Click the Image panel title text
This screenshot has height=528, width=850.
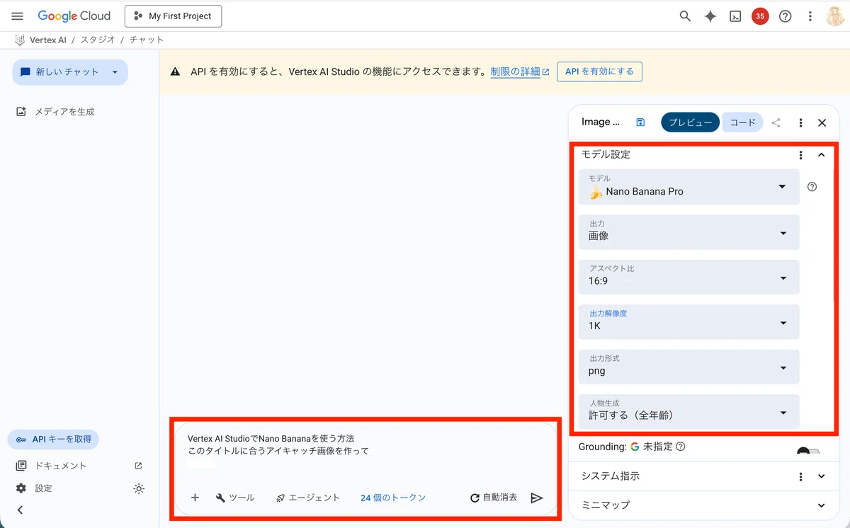pos(601,122)
